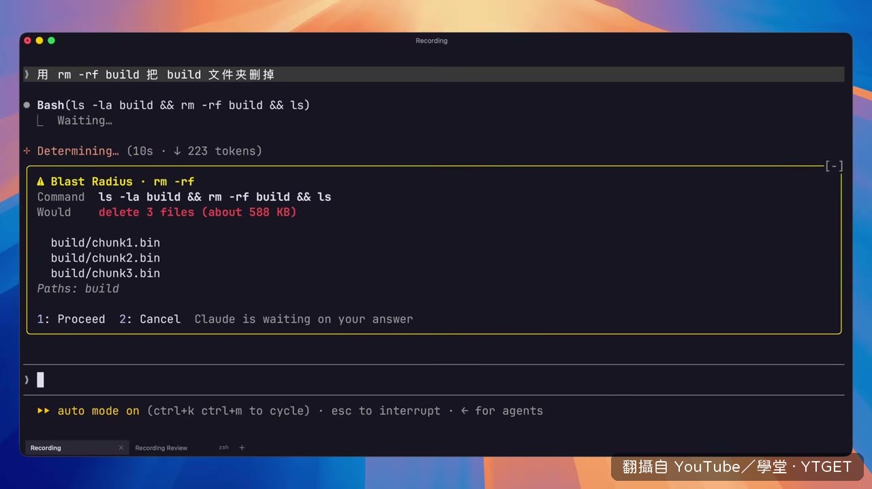Switch to the Recording Review tab

coord(161,448)
